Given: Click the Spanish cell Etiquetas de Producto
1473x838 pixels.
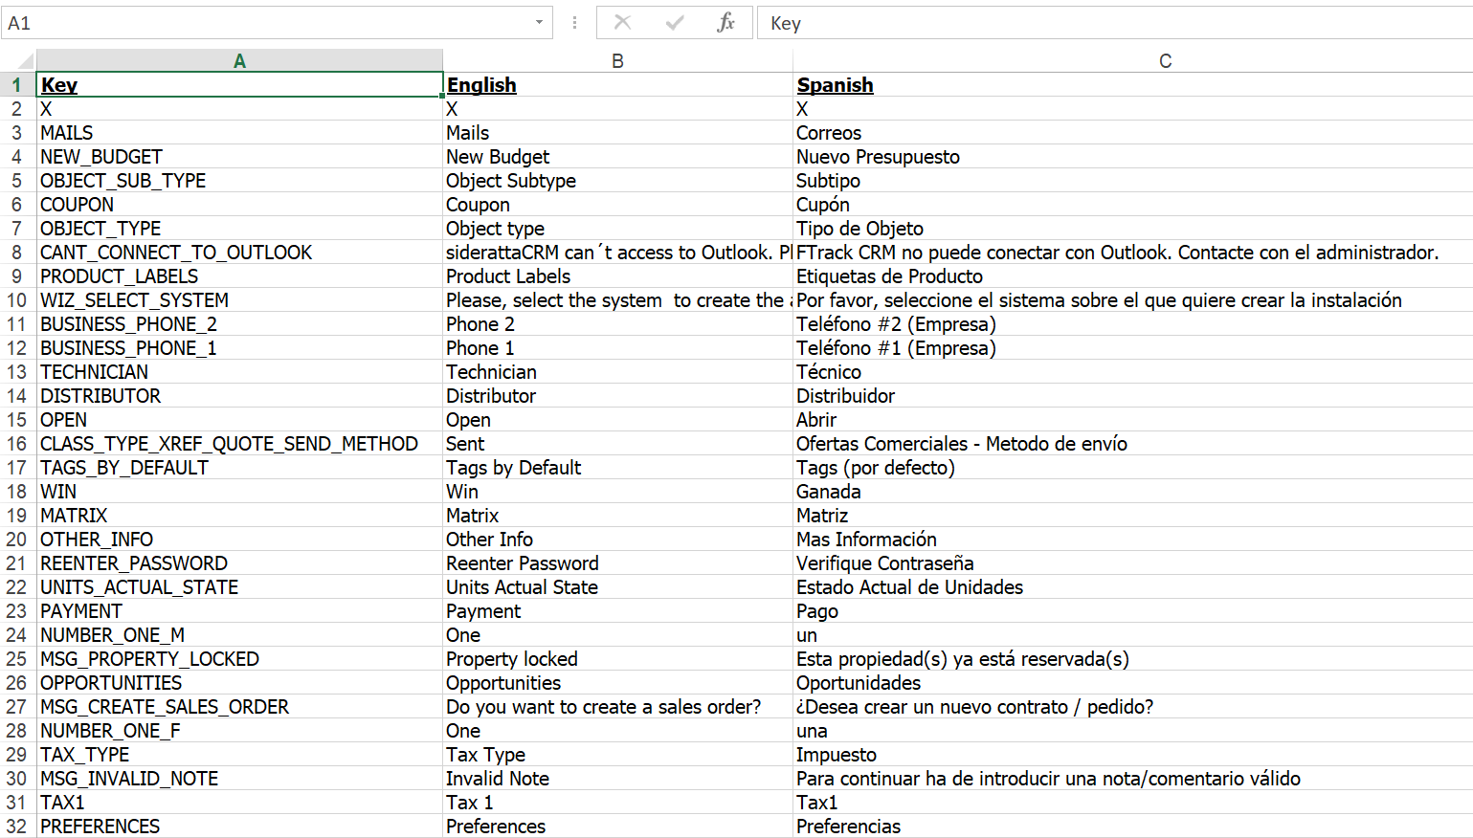Looking at the screenshot, I should click(x=1133, y=276).
